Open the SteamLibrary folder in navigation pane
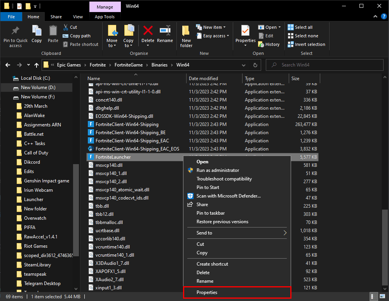 [x=37, y=265]
